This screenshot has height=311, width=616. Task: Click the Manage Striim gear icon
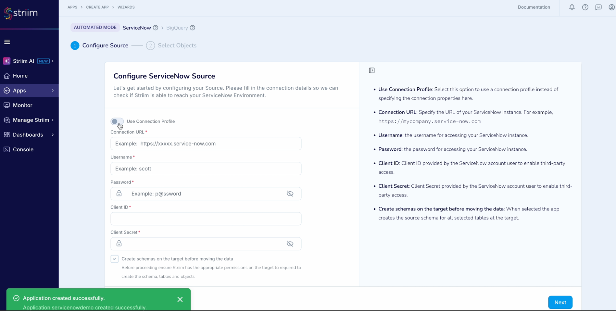[7, 120]
